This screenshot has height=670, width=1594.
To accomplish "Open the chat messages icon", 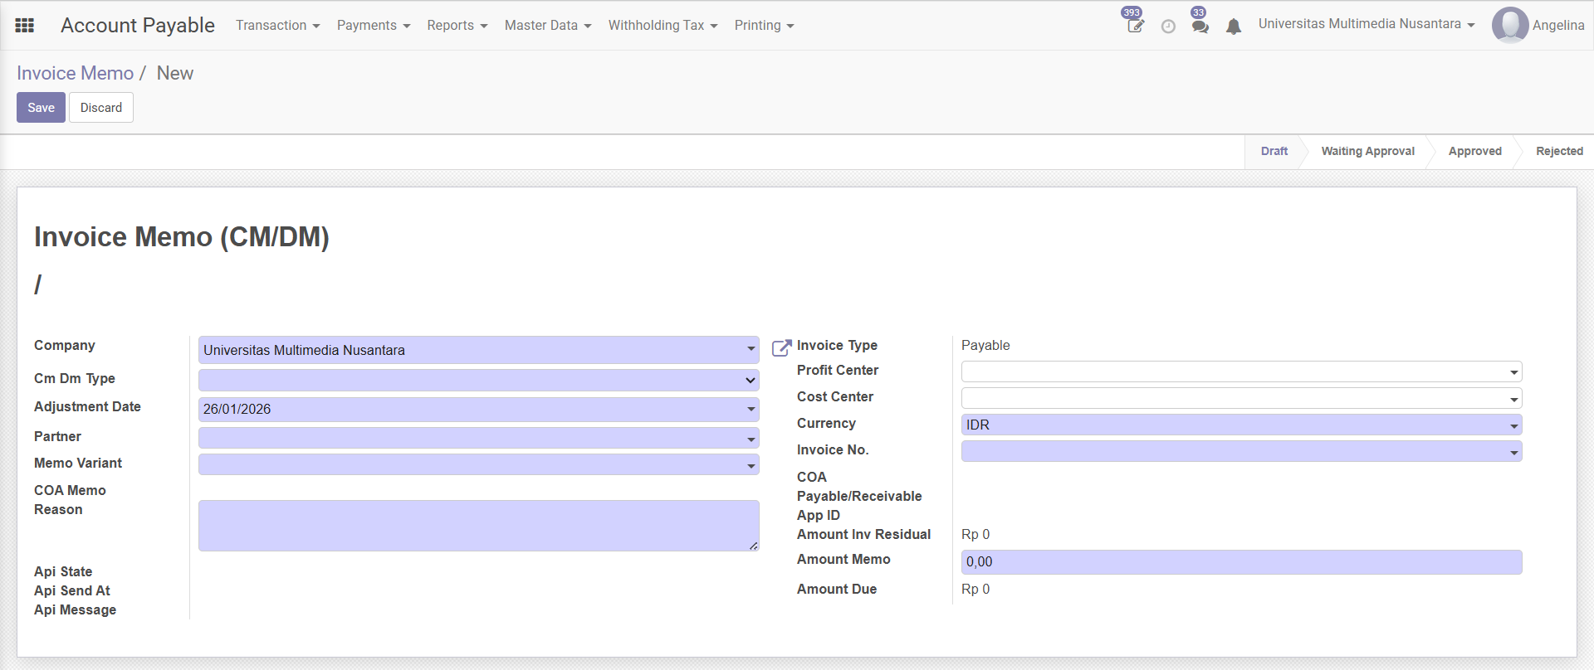I will (1200, 27).
